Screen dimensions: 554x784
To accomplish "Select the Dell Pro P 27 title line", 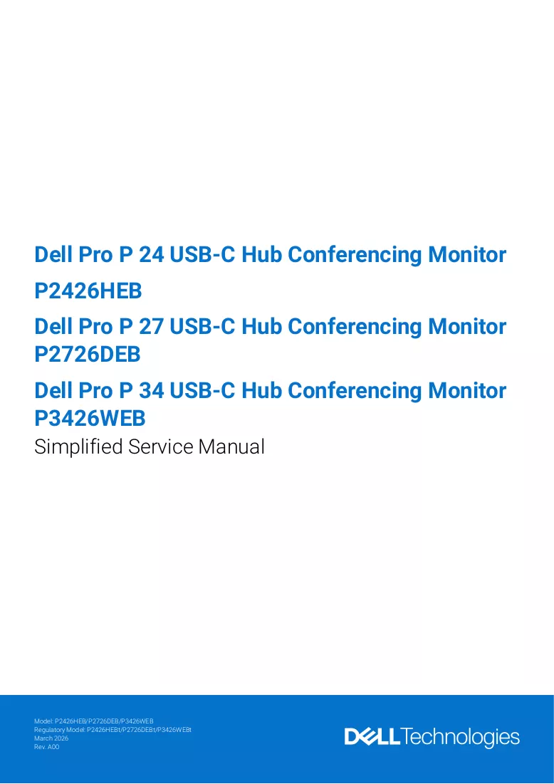I will (271, 327).
